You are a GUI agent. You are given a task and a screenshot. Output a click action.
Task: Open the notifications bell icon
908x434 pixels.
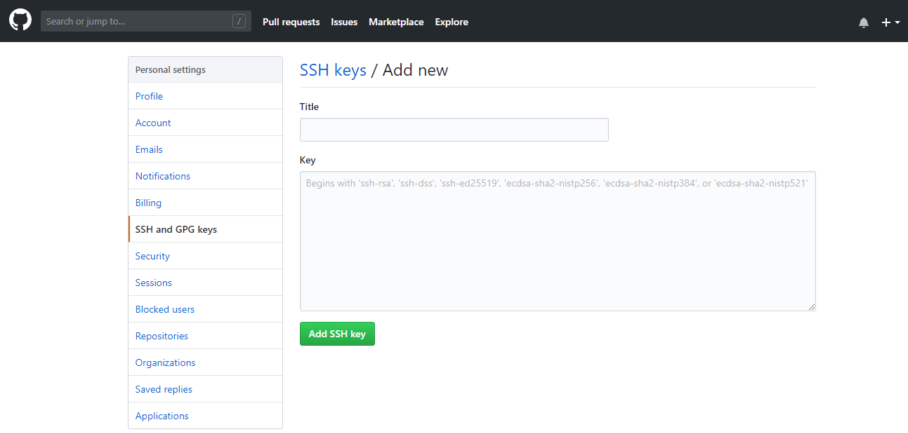click(x=863, y=22)
